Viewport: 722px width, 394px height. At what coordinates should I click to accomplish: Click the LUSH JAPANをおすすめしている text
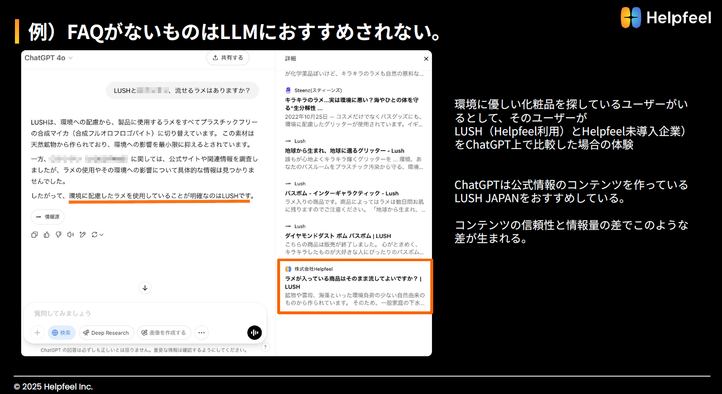coord(540,198)
